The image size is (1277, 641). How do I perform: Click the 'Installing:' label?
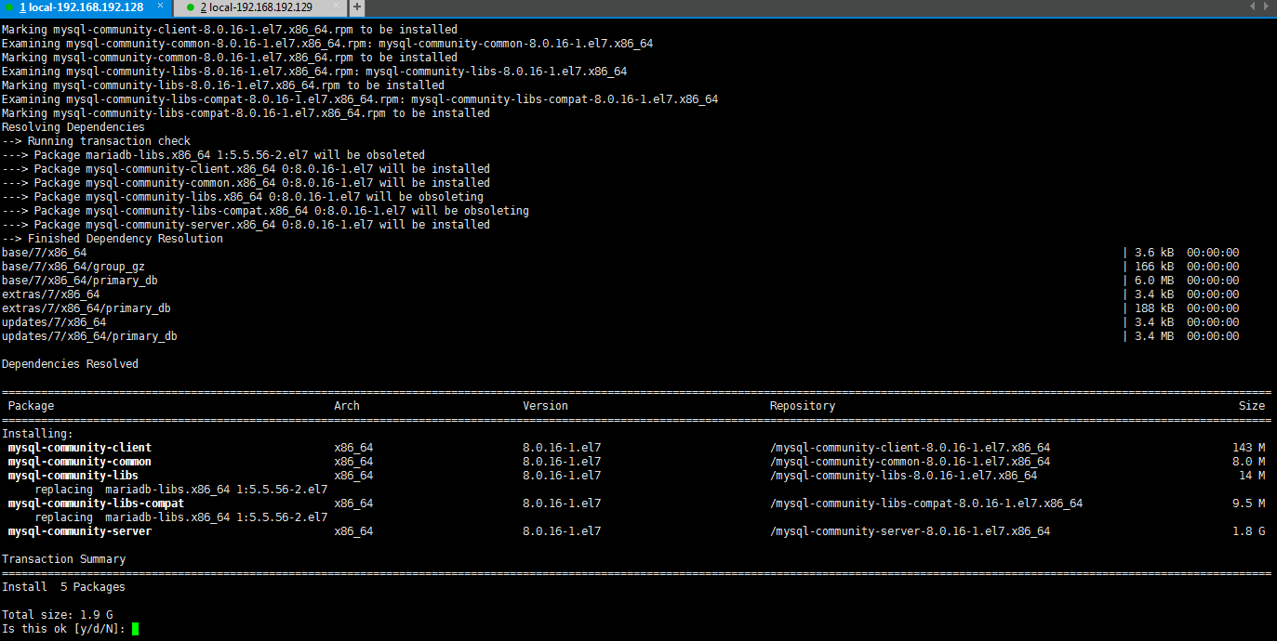[37, 434]
